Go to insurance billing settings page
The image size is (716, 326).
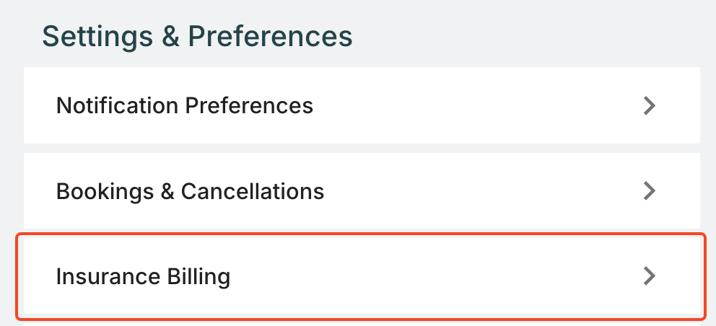pos(361,276)
